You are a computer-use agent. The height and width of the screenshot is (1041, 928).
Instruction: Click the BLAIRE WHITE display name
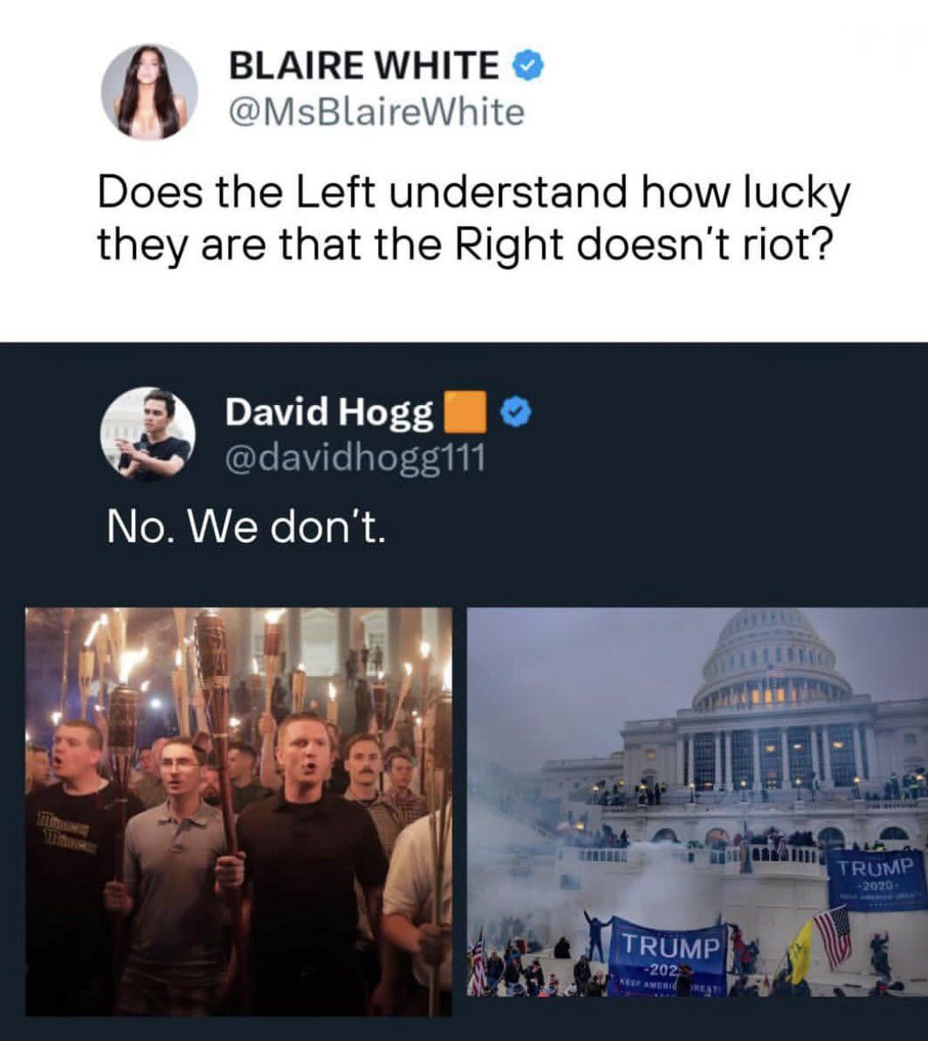(364, 65)
